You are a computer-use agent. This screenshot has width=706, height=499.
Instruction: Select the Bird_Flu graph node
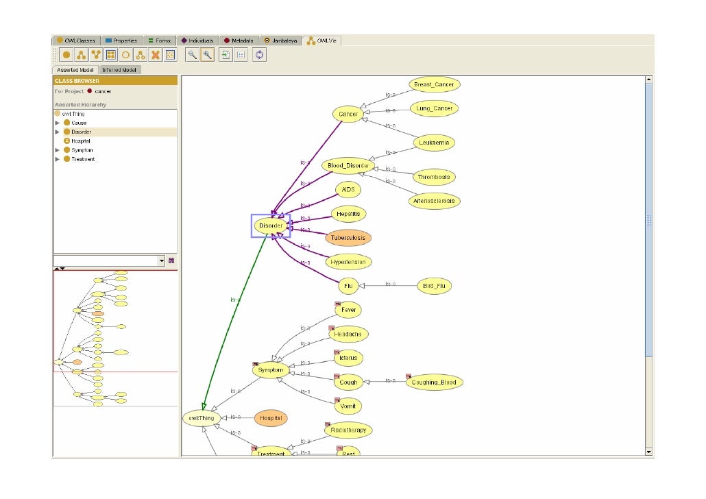click(x=434, y=286)
